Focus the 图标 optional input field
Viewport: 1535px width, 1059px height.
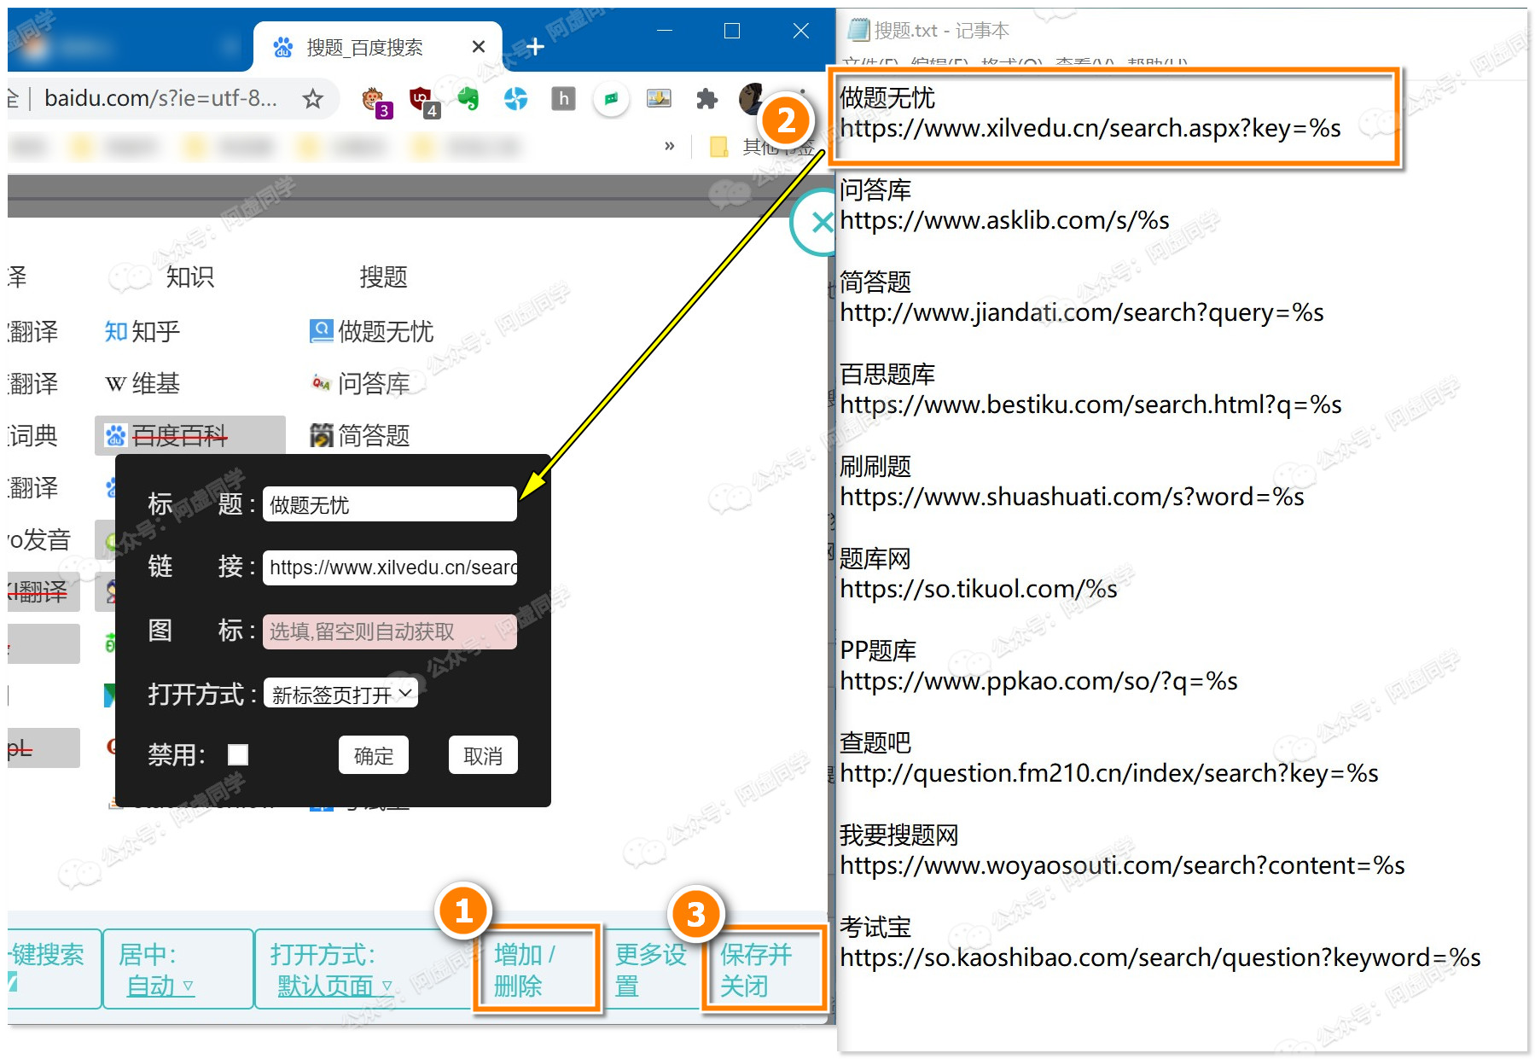tap(390, 631)
